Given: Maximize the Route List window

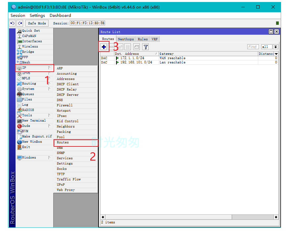Looking at the screenshot, I should [x=271, y=32].
